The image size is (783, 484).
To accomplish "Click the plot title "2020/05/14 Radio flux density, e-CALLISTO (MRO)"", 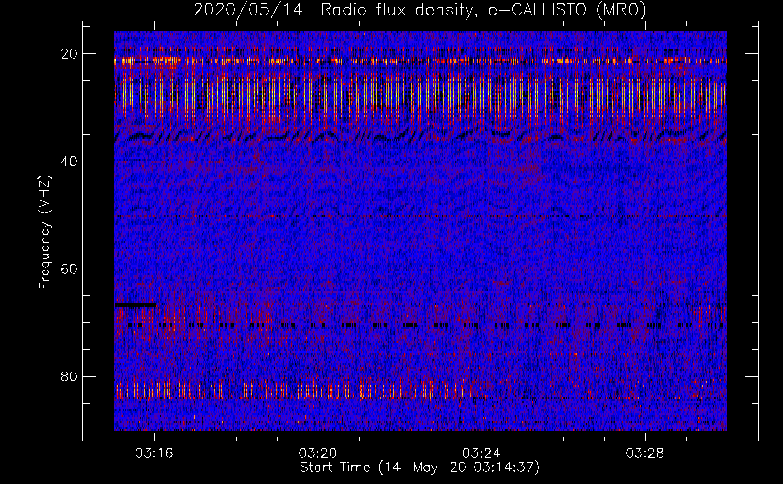I will (420, 10).
